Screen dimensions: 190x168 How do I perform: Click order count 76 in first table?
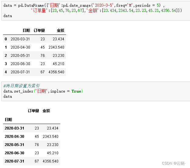43,56
